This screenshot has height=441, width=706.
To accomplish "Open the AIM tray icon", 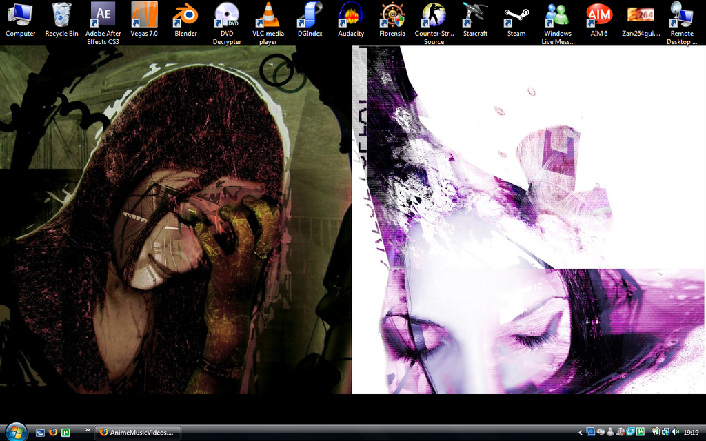I will pos(601,431).
